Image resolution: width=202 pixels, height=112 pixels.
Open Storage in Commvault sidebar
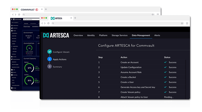[x=14, y=88]
